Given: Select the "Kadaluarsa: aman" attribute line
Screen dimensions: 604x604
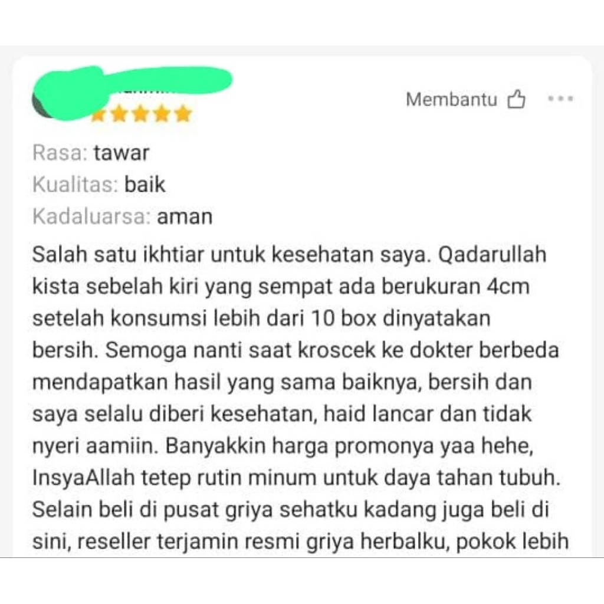Looking at the screenshot, I should 122,216.
